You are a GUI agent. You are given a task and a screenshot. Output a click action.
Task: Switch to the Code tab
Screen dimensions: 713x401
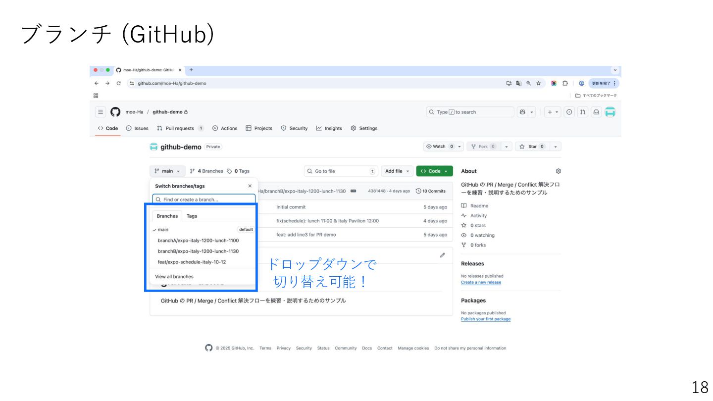[x=107, y=128]
